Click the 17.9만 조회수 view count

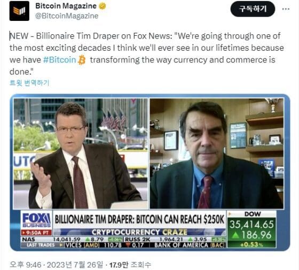(130, 265)
